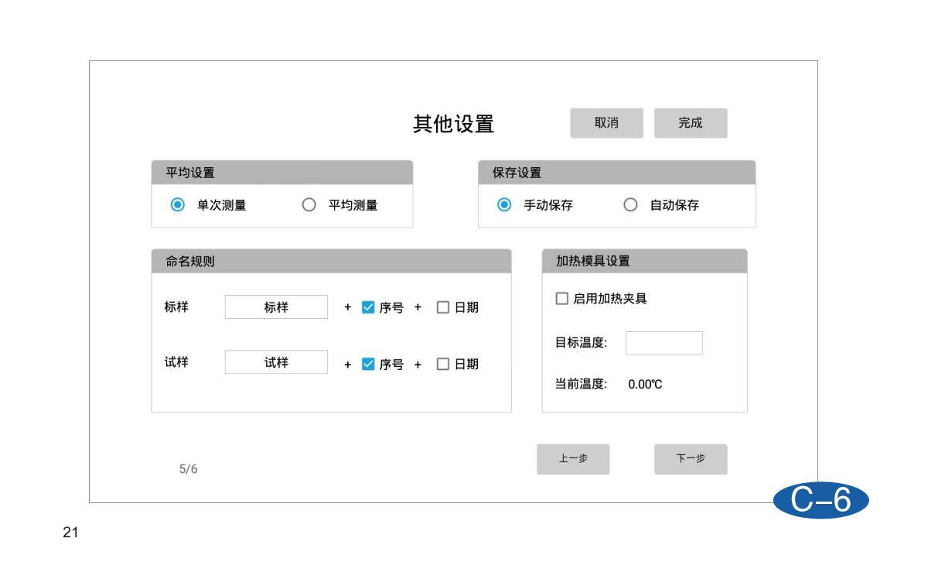The height and width of the screenshot is (579, 928).
Task: Enable 日期 checkbox in 标样 row
Action: [x=443, y=307]
